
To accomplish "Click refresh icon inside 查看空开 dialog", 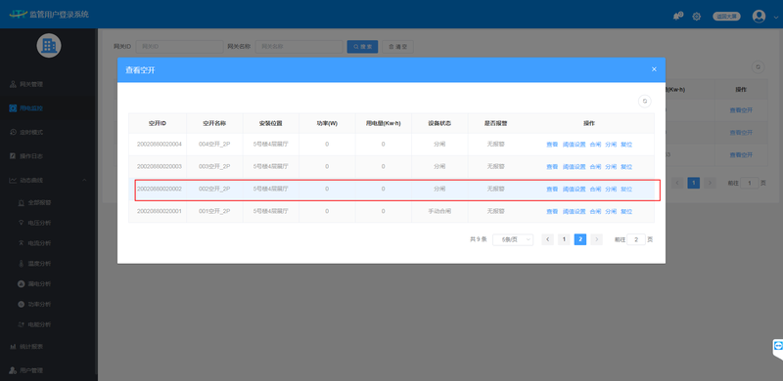I will point(645,101).
